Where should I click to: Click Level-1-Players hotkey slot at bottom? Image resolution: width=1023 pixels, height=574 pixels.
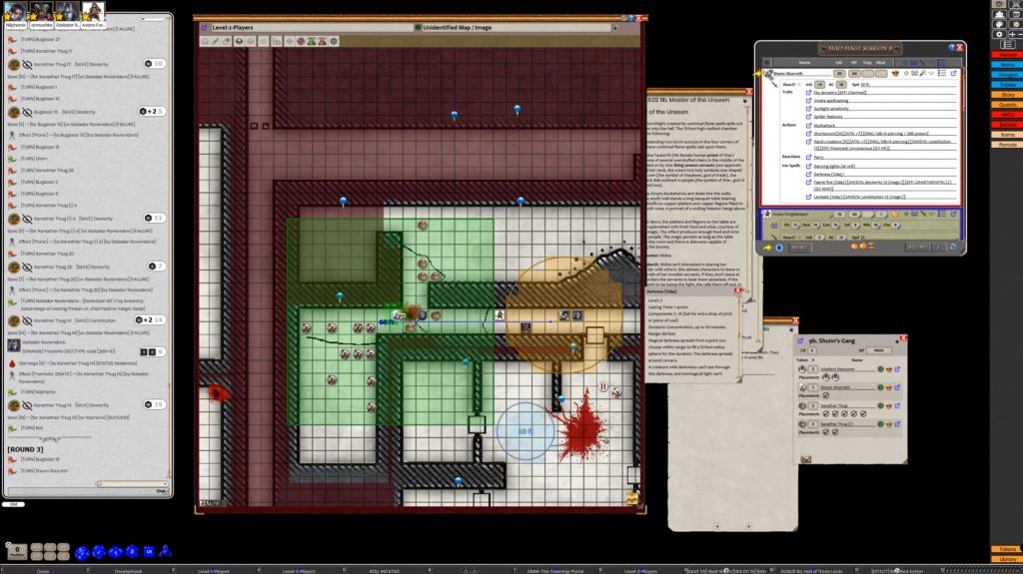(214, 571)
